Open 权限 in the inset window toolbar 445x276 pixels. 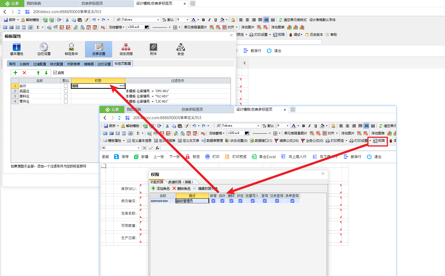(x=379, y=141)
